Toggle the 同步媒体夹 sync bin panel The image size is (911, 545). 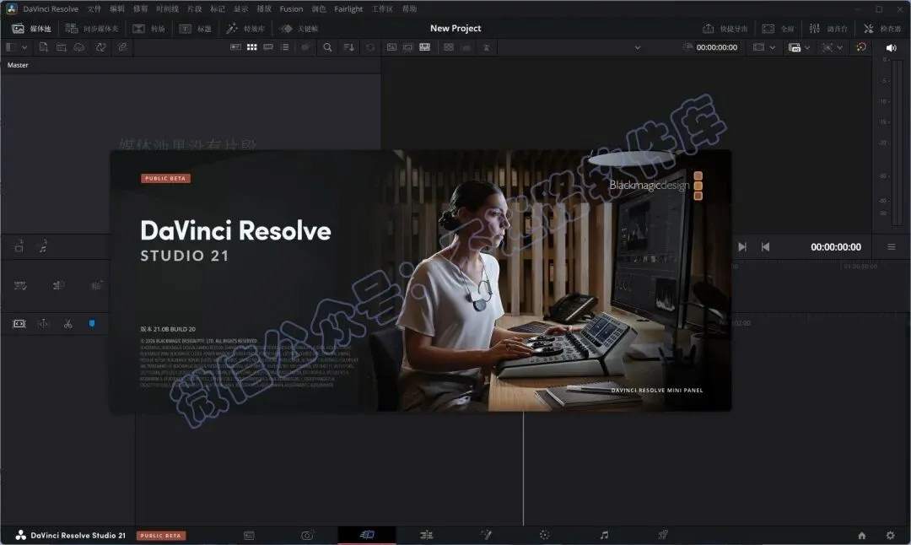click(93, 29)
